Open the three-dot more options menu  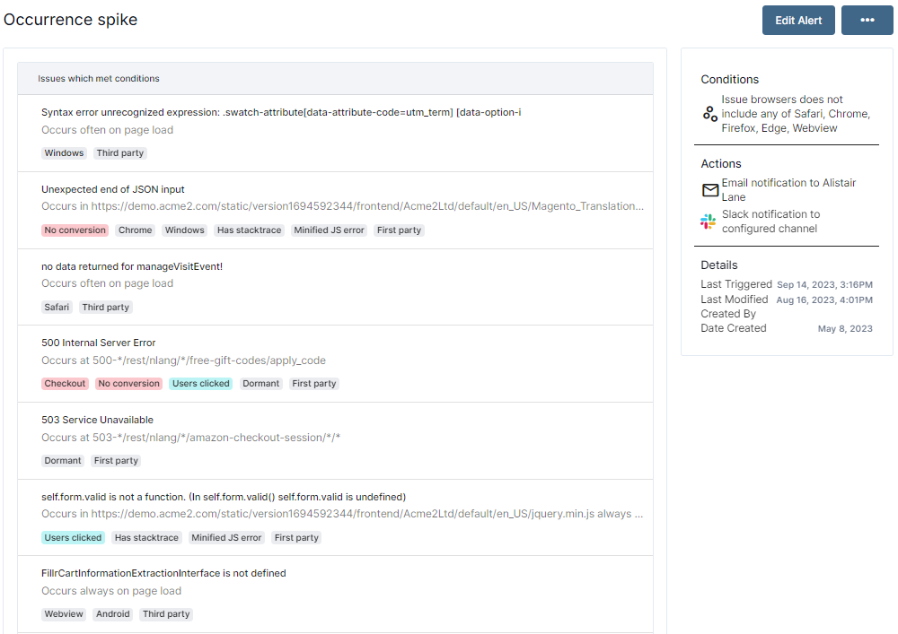pyautogui.click(x=867, y=20)
